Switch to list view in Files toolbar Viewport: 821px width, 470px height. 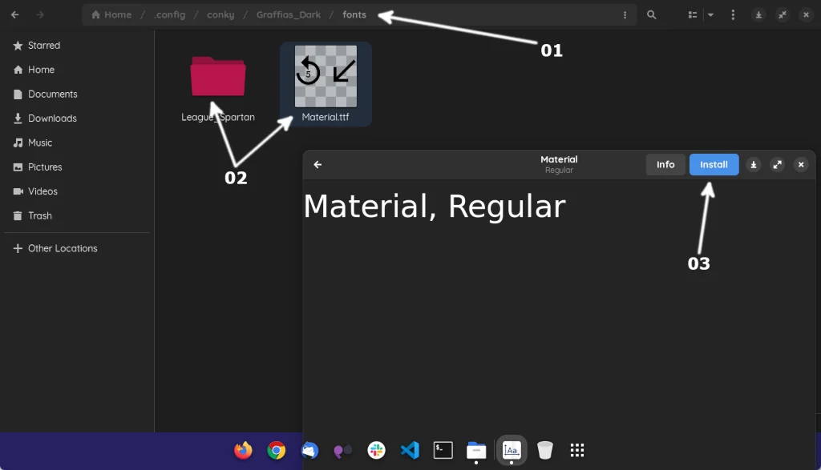pyautogui.click(x=691, y=14)
